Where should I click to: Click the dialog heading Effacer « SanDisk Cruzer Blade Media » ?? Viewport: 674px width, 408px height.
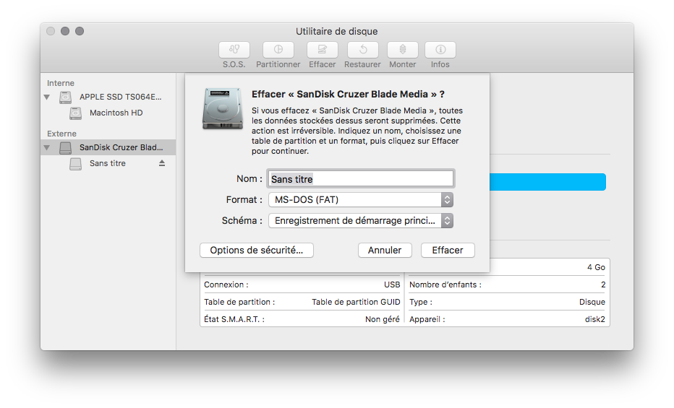[348, 95]
